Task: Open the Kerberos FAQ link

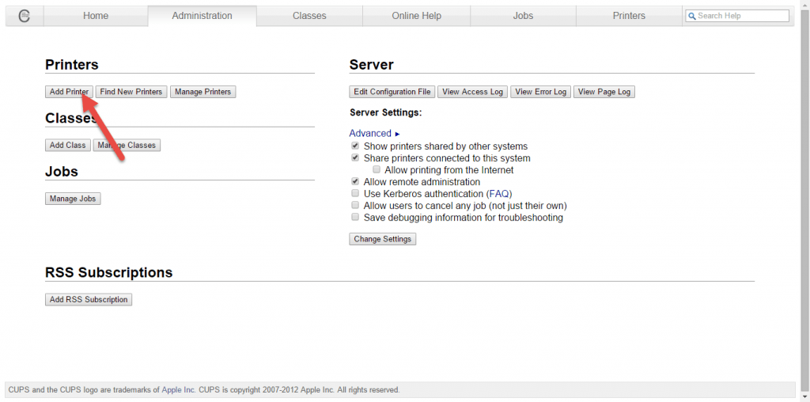Action: click(498, 194)
